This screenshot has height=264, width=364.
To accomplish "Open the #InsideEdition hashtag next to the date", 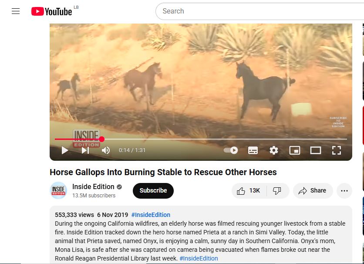I will (151, 215).
